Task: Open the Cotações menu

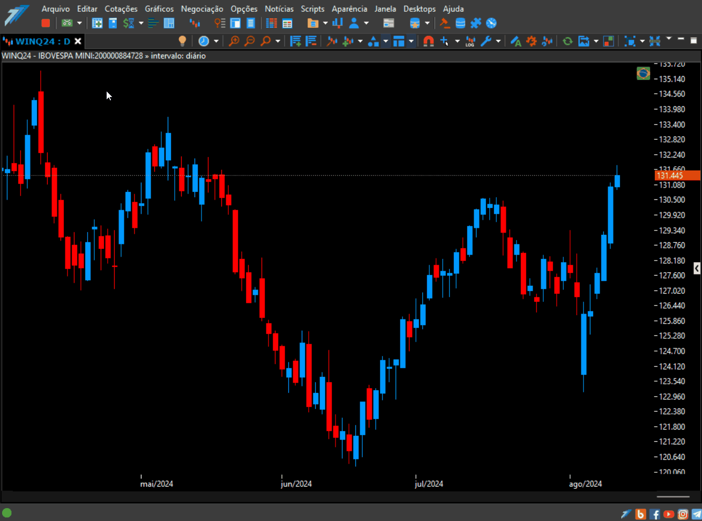Action: [121, 9]
